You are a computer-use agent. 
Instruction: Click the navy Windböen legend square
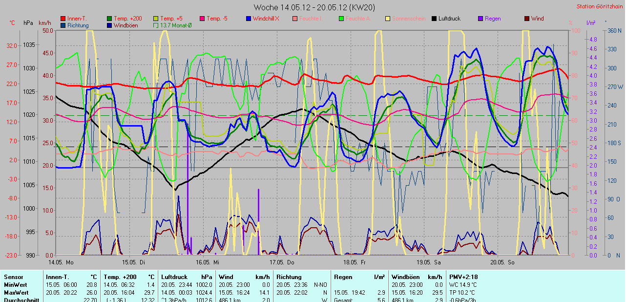(109, 25)
